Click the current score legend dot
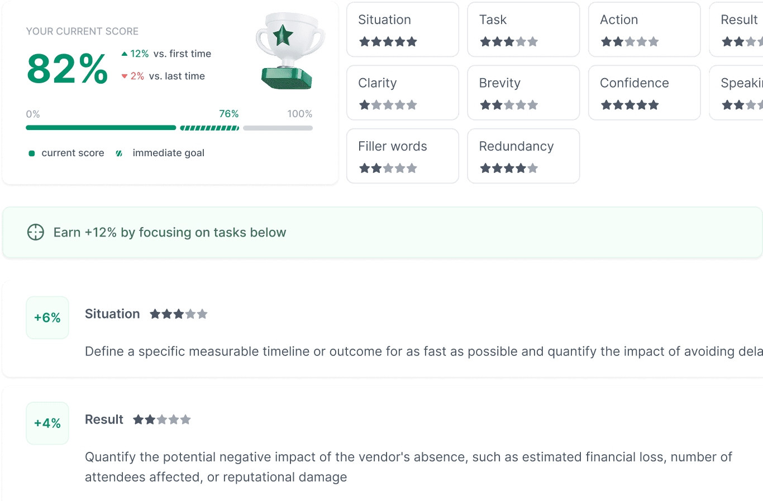 point(32,153)
